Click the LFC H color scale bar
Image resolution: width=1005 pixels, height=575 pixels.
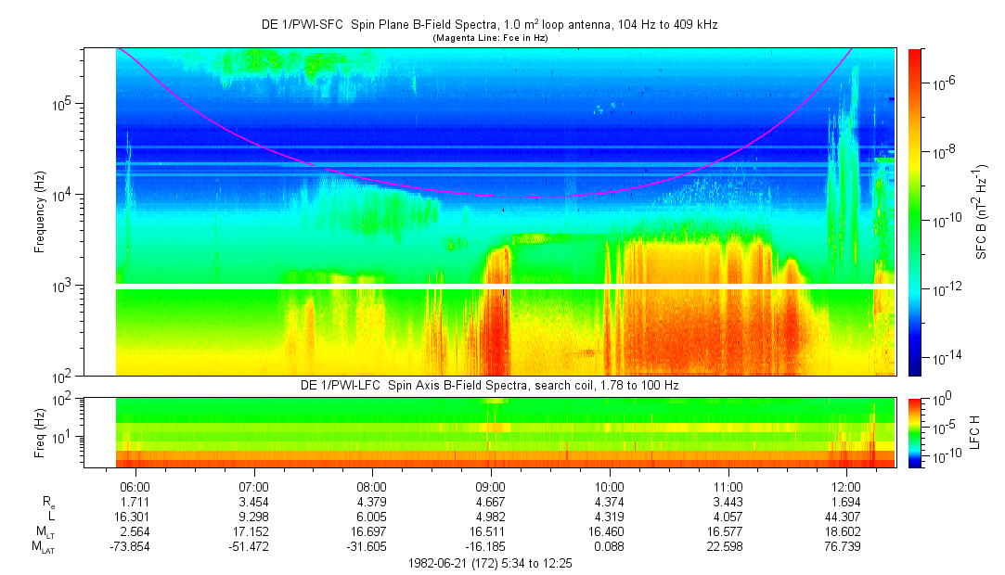pyautogui.click(x=915, y=432)
